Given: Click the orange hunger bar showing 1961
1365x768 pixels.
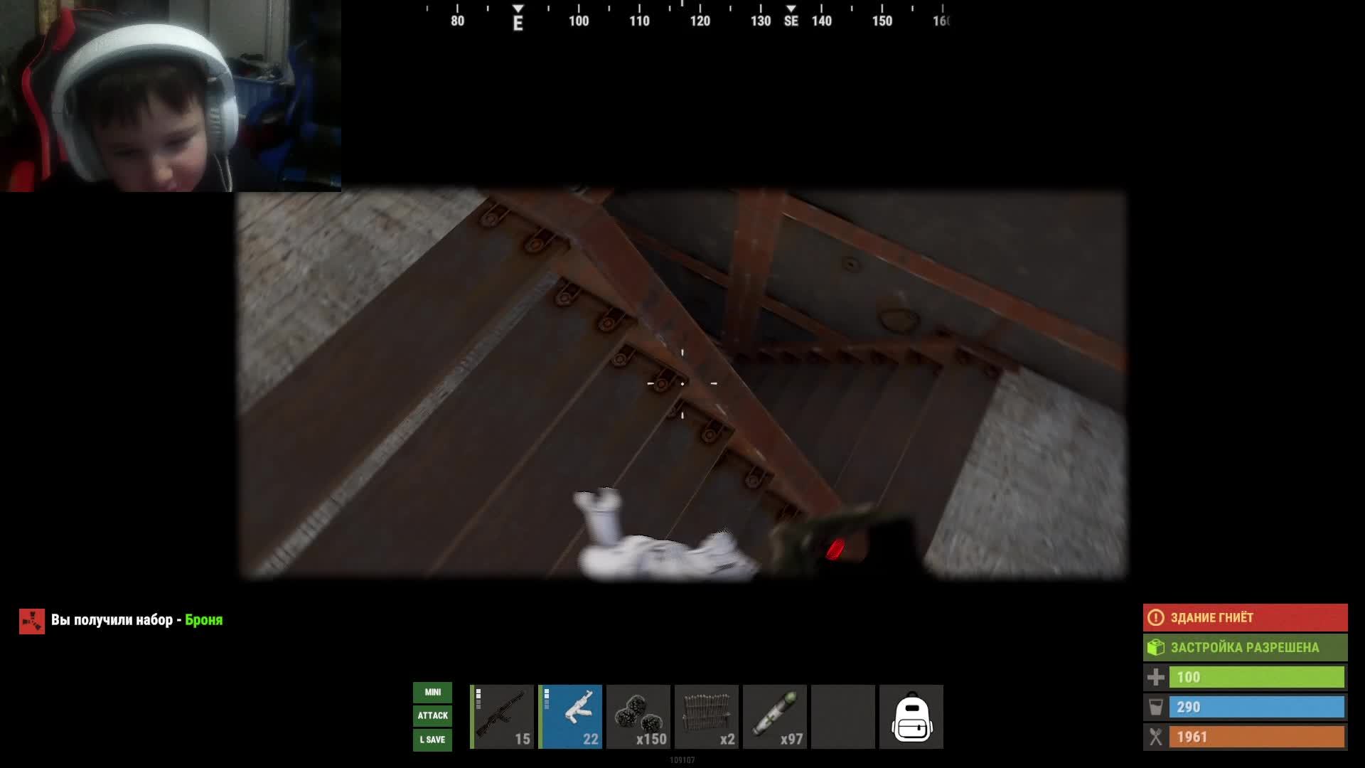Looking at the screenshot, I should click(x=1256, y=737).
